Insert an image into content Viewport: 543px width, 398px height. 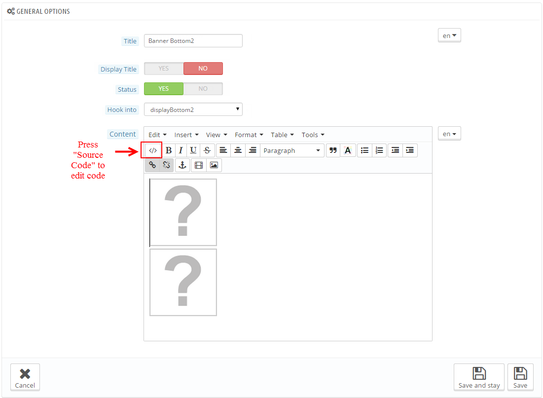pyautogui.click(x=214, y=165)
